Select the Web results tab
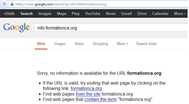189x104 pixels. 41,44
